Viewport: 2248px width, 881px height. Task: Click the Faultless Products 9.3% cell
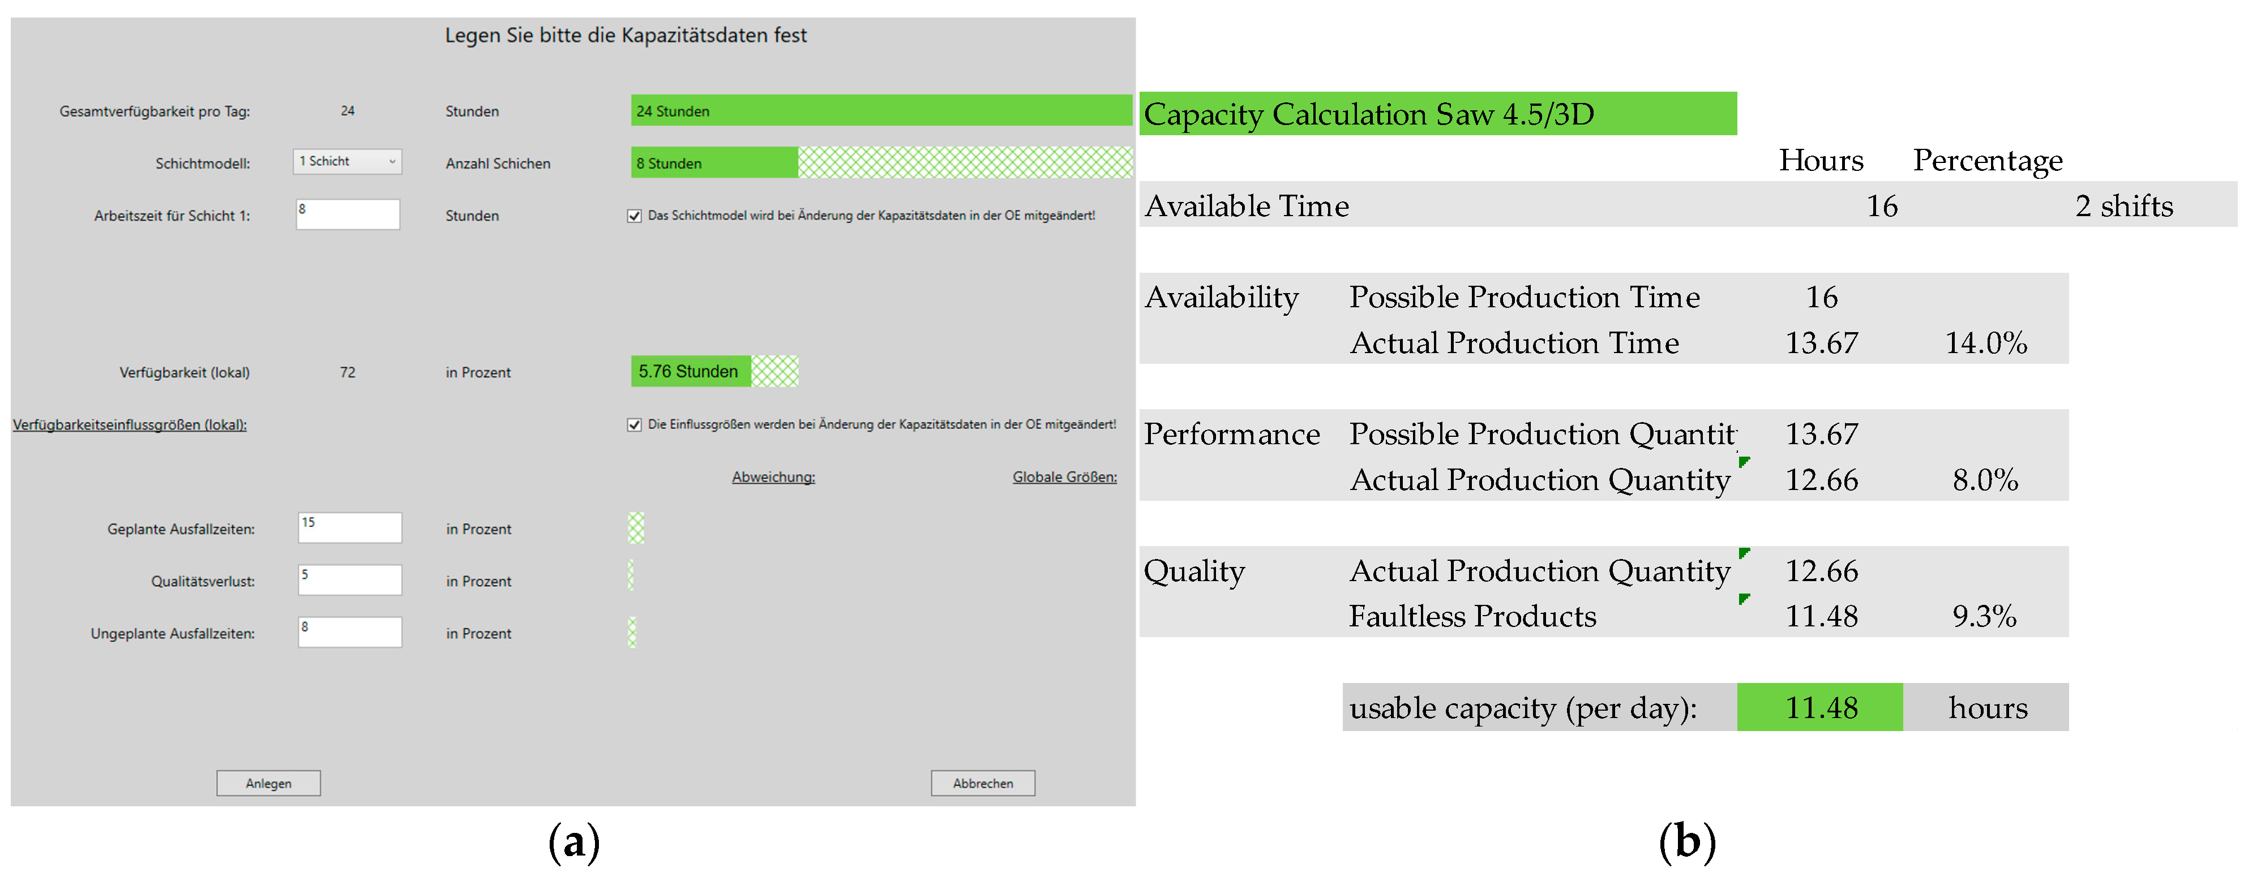point(1984,616)
